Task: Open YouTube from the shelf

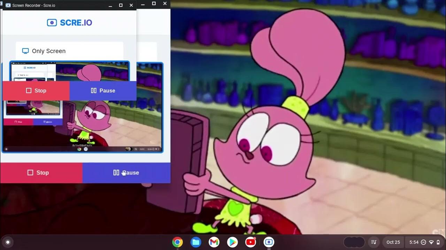Action: pos(251,242)
